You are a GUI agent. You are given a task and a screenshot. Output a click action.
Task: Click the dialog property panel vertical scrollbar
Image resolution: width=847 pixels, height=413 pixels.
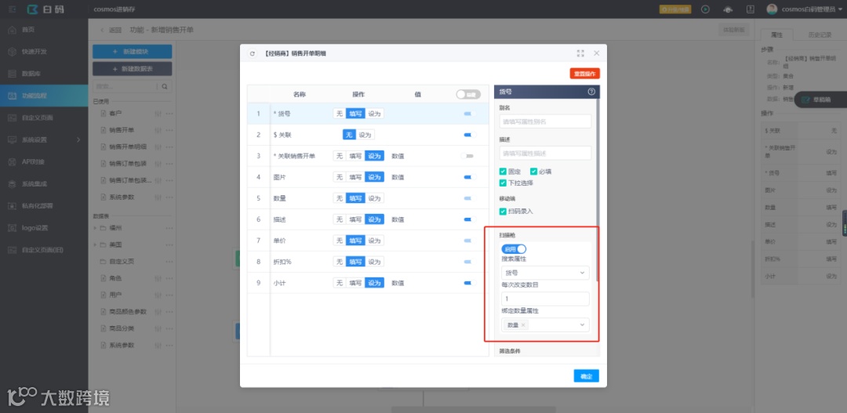[x=597, y=189]
